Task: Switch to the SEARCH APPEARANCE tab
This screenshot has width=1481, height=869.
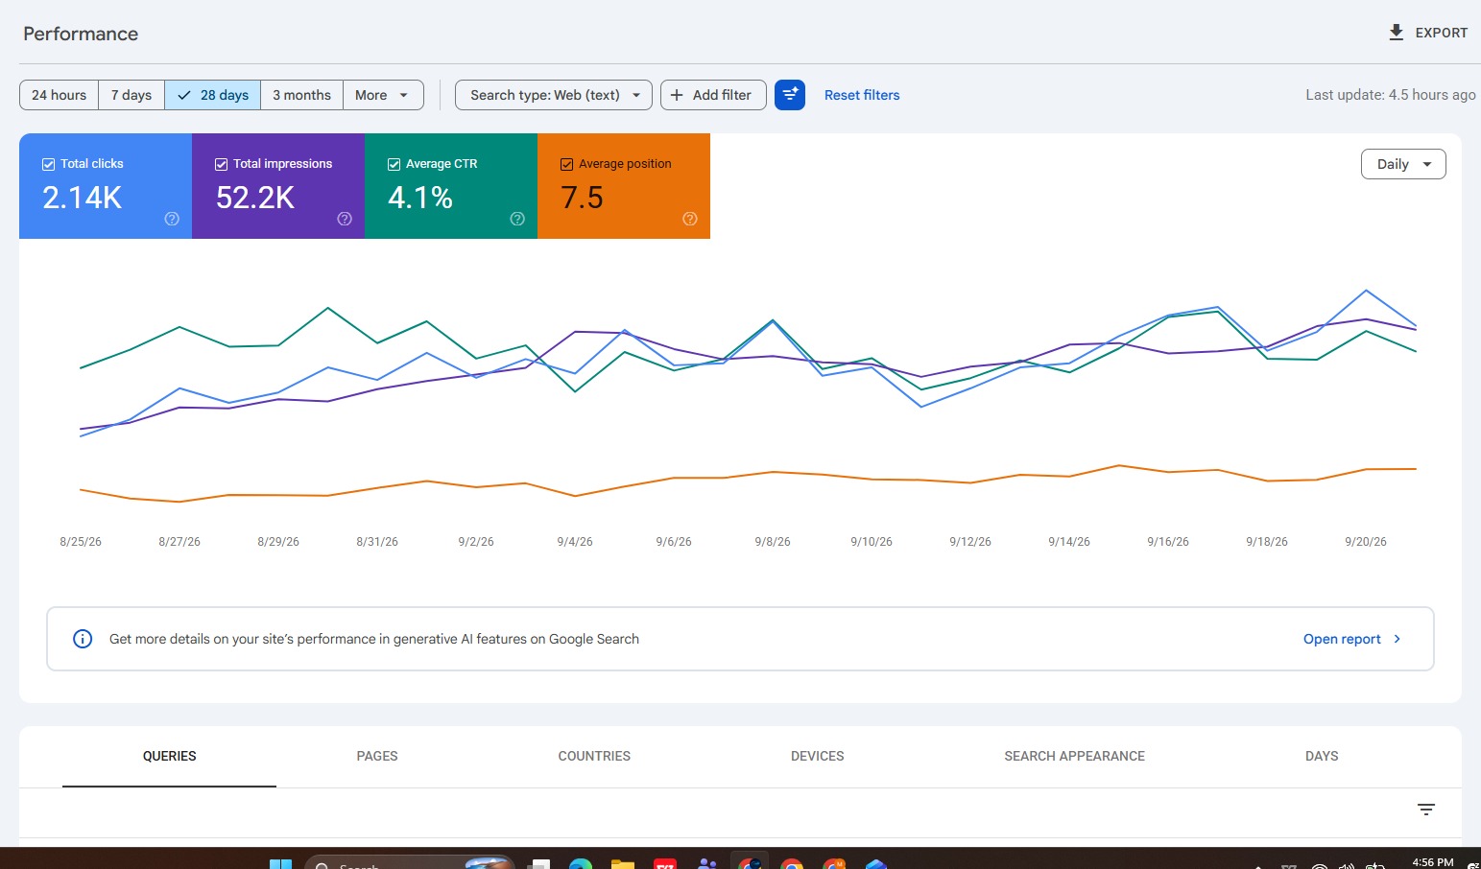Action: (x=1075, y=756)
